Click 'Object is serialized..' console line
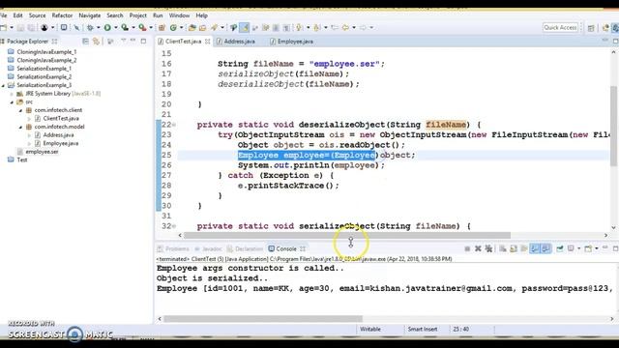 pyautogui.click(x=212, y=278)
